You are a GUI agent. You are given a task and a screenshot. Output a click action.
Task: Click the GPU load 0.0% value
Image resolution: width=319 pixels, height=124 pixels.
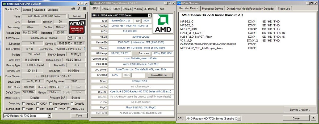click(115, 75)
